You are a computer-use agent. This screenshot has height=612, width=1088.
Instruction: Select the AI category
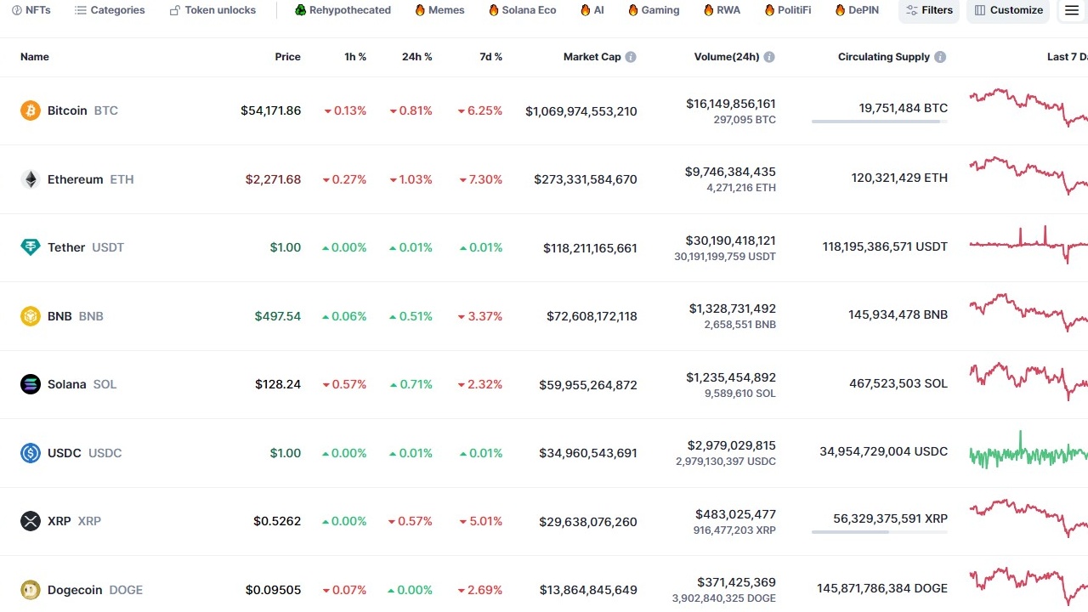click(592, 10)
